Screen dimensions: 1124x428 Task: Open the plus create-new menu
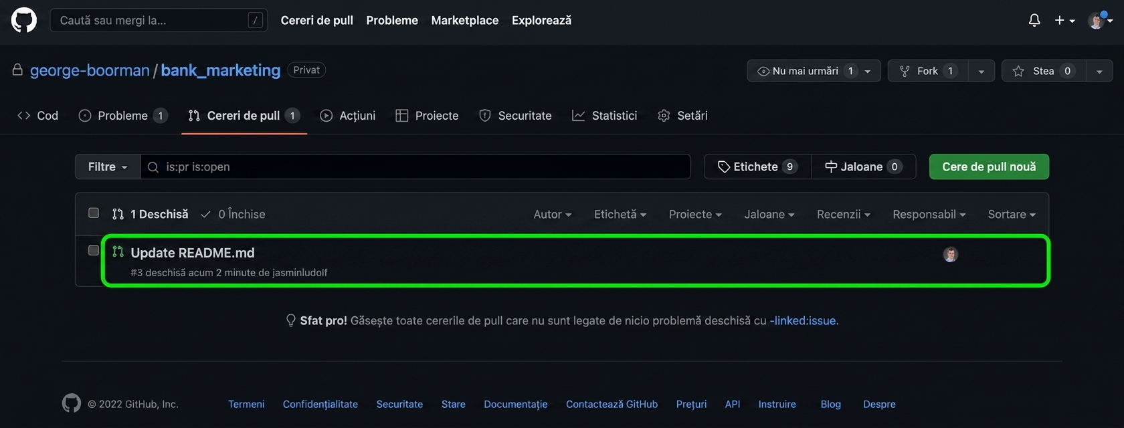(1064, 21)
